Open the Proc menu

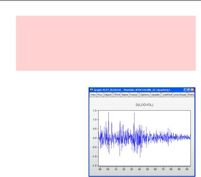pyautogui.click(x=100, y=95)
